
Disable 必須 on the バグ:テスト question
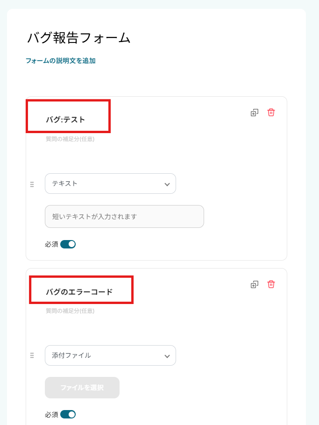[x=68, y=244]
